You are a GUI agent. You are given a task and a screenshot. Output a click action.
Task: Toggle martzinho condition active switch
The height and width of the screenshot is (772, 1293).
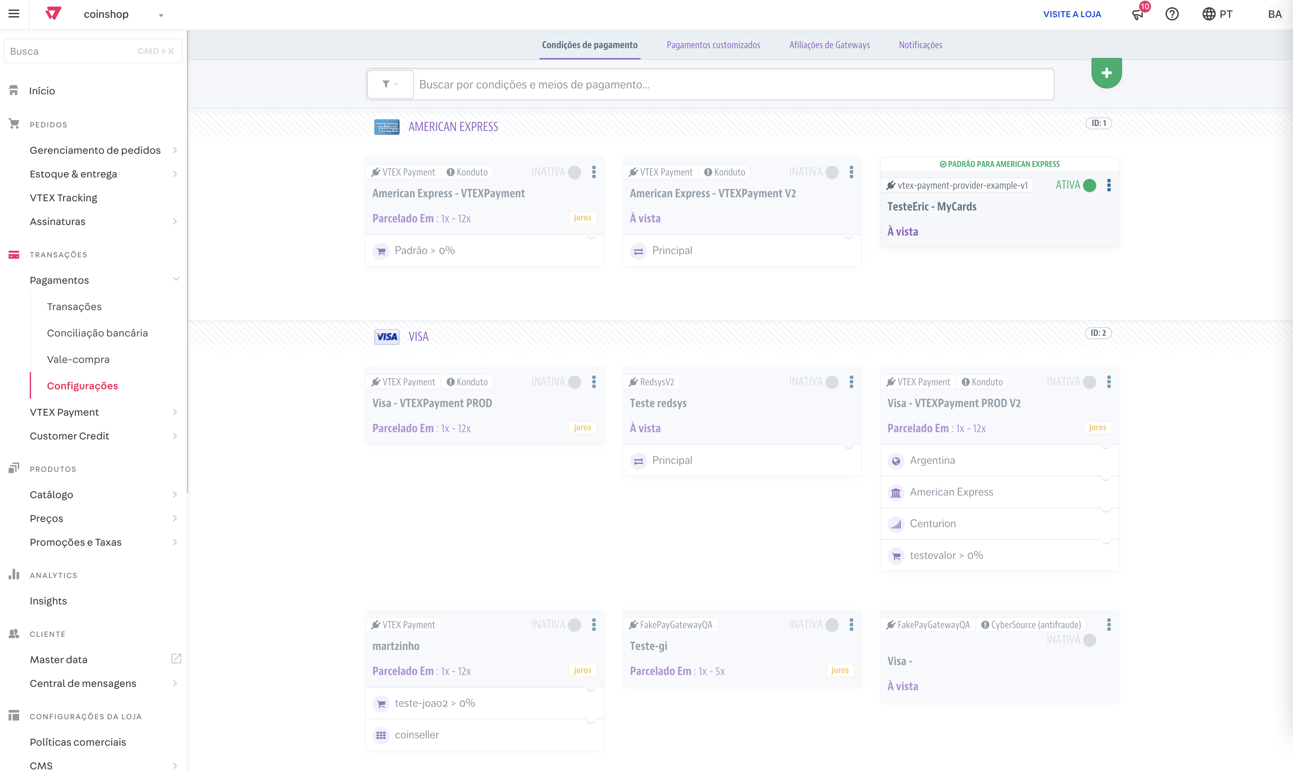pos(574,625)
